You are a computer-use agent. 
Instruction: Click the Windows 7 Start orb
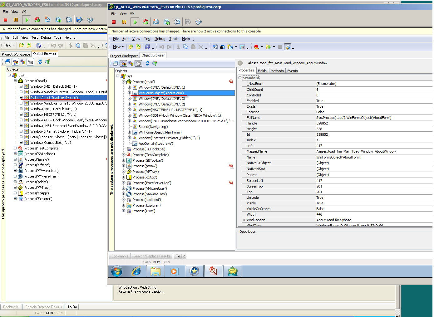coord(117,271)
